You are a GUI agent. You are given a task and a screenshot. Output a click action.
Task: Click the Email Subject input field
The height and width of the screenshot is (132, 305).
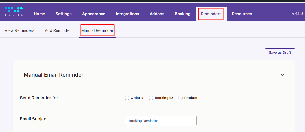tap(160, 121)
